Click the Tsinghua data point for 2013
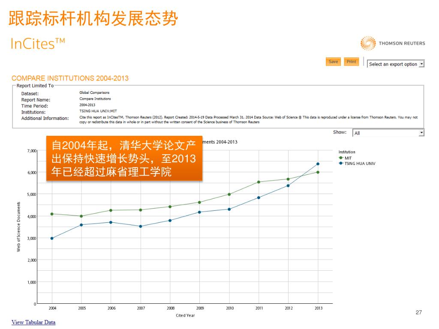 point(318,164)
